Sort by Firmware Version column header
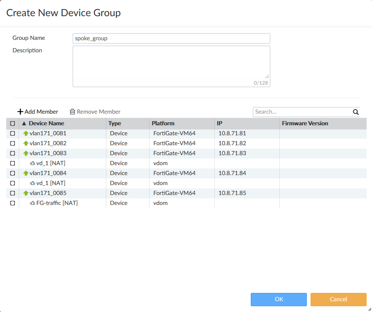372x312 pixels. pyautogui.click(x=305, y=124)
